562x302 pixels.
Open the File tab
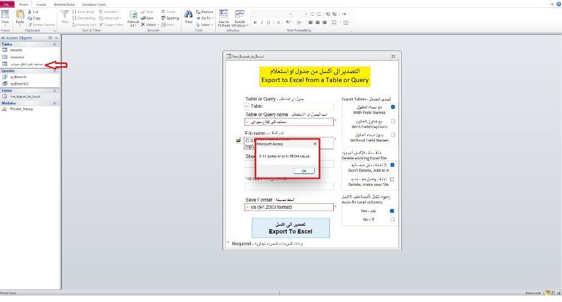pyautogui.click(x=6, y=4)
